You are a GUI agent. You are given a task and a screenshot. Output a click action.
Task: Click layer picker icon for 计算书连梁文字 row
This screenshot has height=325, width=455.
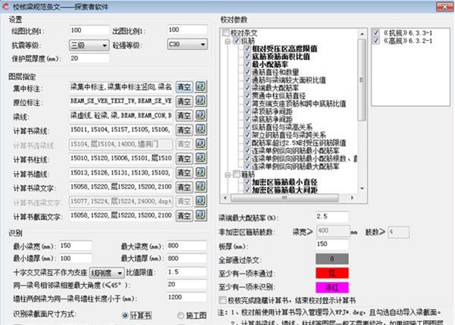coord(200,202)
